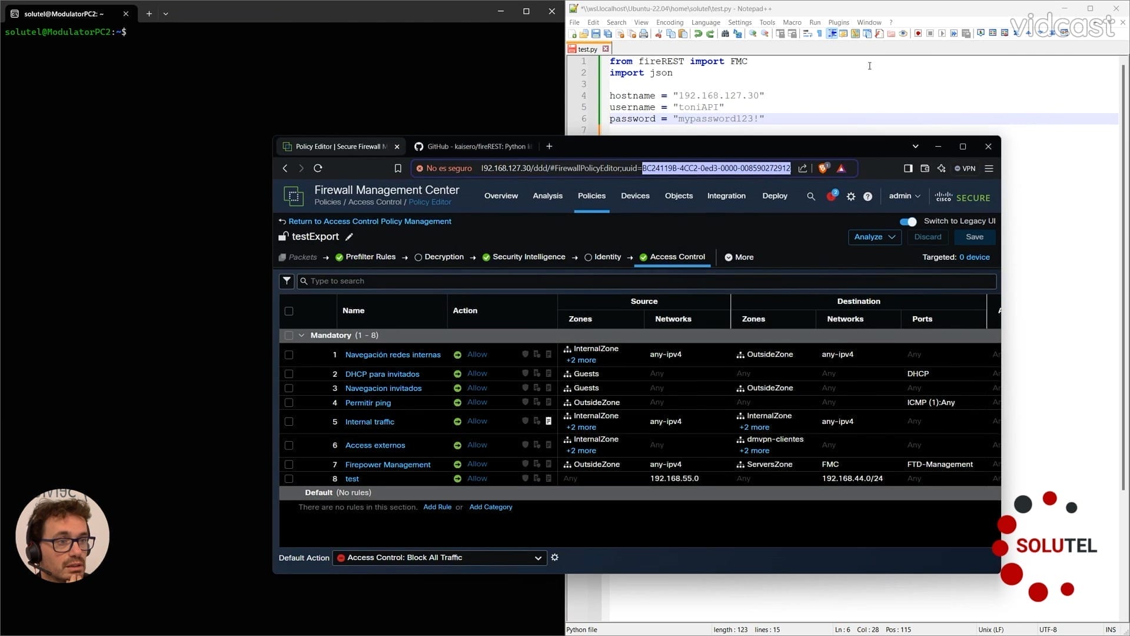
Task: Open the FMC search magnifier icon
Action: click(x=810, y=197)
